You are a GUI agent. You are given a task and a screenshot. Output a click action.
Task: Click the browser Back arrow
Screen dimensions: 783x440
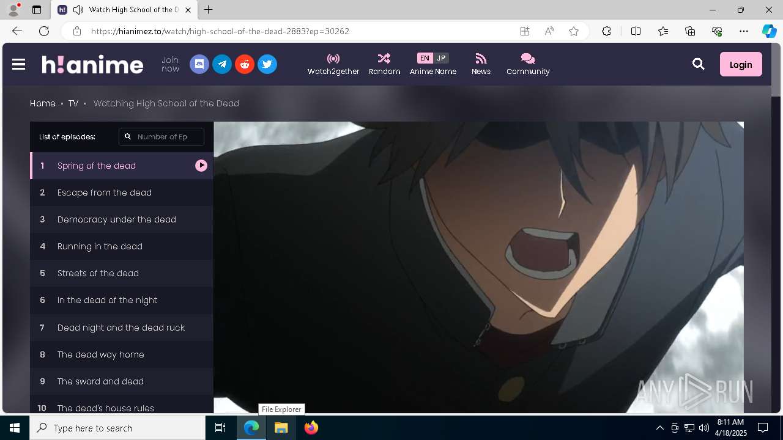pyautogui.click(x=17, y=31)
